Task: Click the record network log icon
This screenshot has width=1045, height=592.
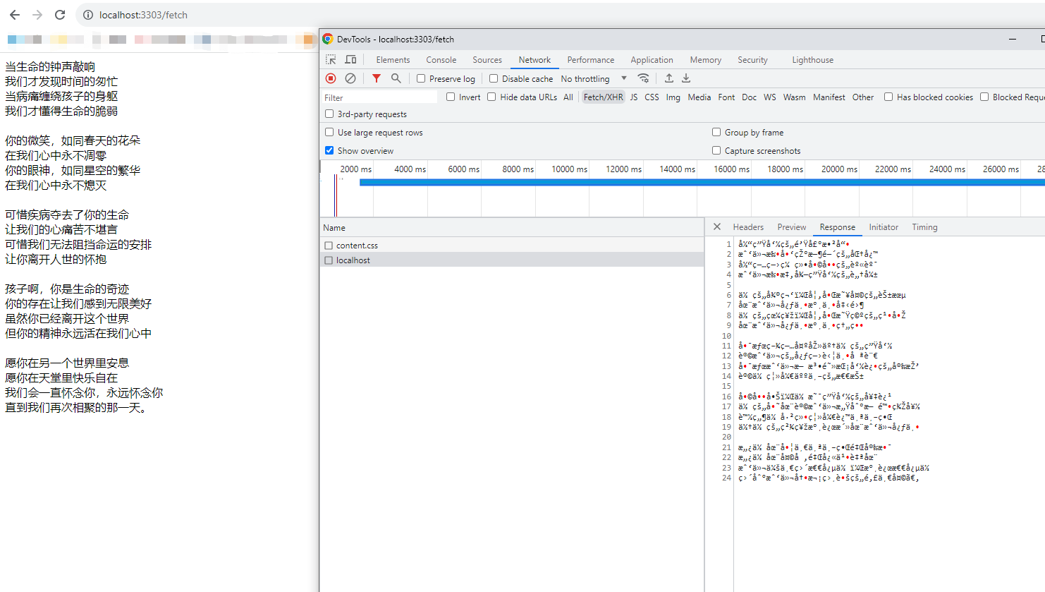Action: point(331,78)
